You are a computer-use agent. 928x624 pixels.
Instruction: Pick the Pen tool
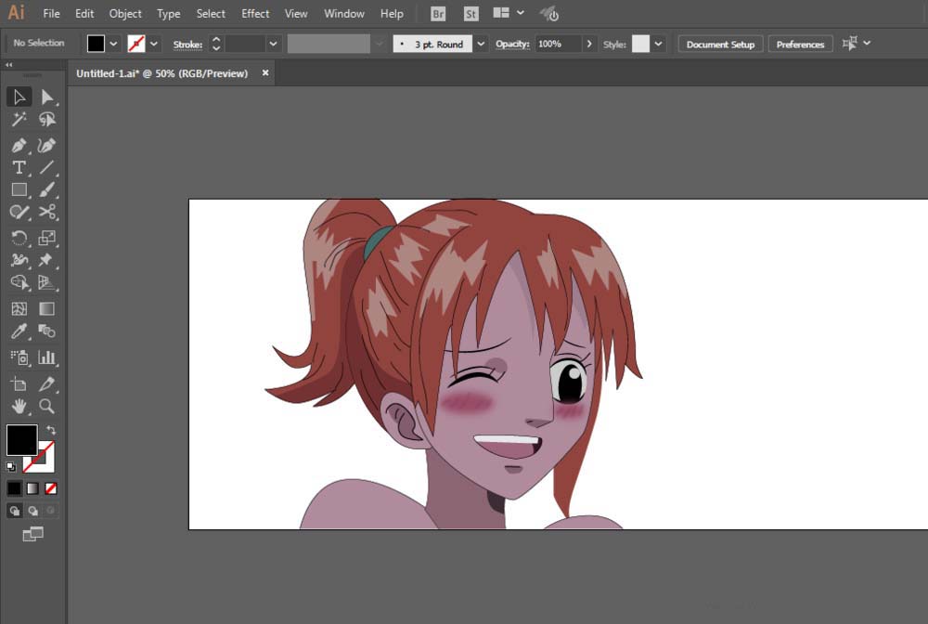coord(19,145)
